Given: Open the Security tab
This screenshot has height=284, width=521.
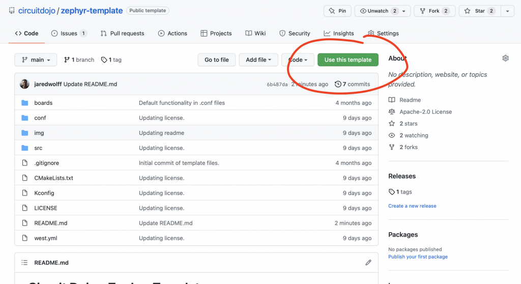Looking at the screenshot, I should point(295,33).
